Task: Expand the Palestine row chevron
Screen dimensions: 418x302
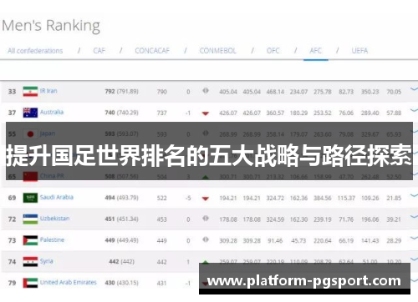Action: pyautogui.click(x=414, y=238)
